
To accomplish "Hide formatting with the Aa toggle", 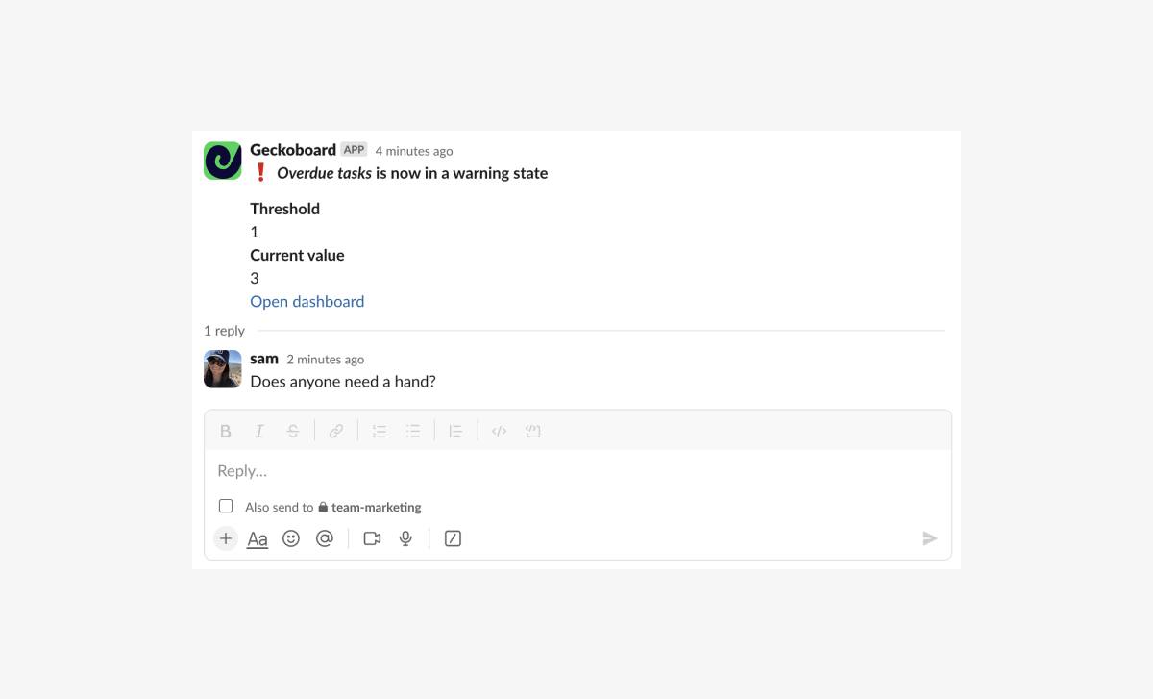I will pyautogui.click(x=258, y=539).
